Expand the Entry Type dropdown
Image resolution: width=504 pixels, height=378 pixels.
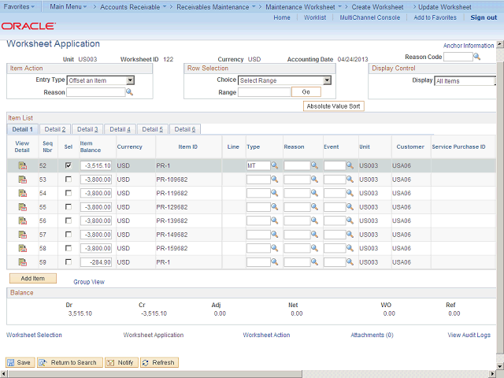(x=130, y=80)
